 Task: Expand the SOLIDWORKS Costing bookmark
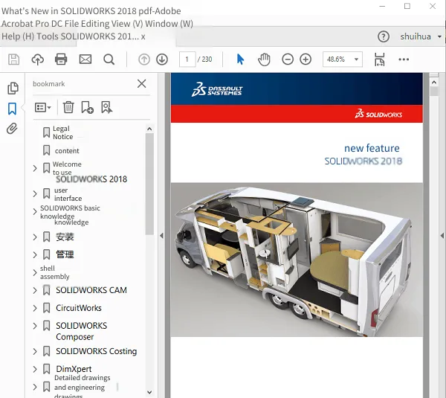tap(35, 351)
